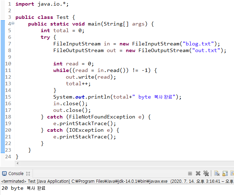This screenshot has width=234, height=195.
Task: Click the try keyword
Action: pos(45,37)
